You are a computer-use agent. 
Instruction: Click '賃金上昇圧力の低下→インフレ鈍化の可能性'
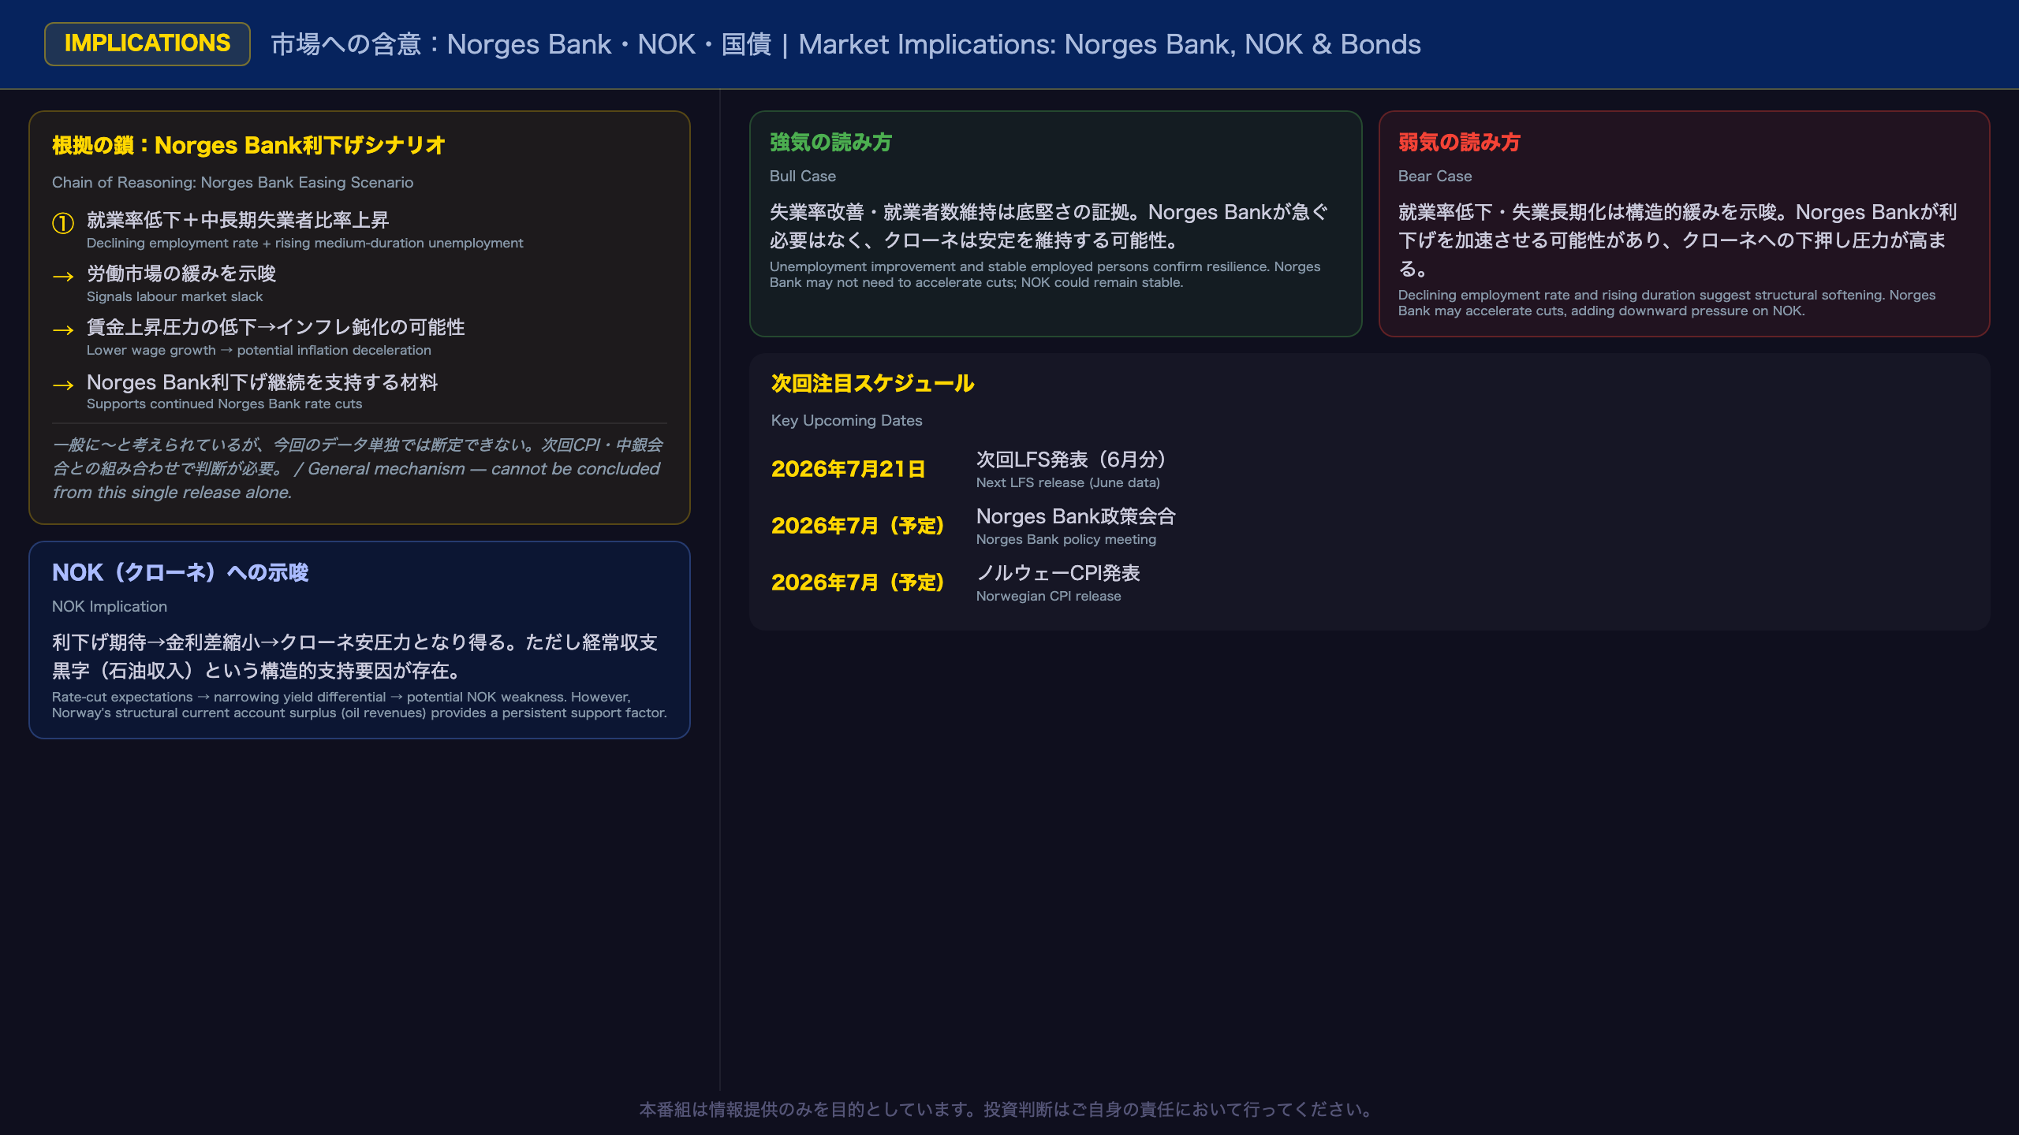coord(275,327)
